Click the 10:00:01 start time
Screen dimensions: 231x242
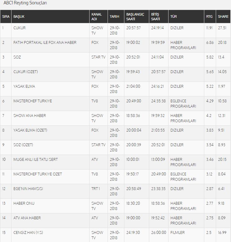click(133, 160)
